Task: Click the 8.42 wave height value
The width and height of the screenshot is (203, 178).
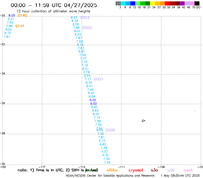Action: [x=91, y=93]
